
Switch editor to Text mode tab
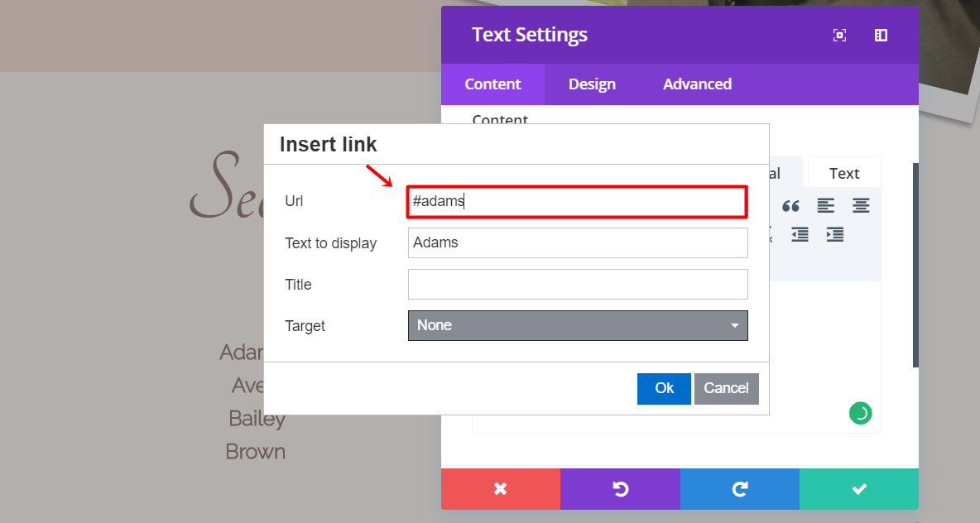click(844, 173)
